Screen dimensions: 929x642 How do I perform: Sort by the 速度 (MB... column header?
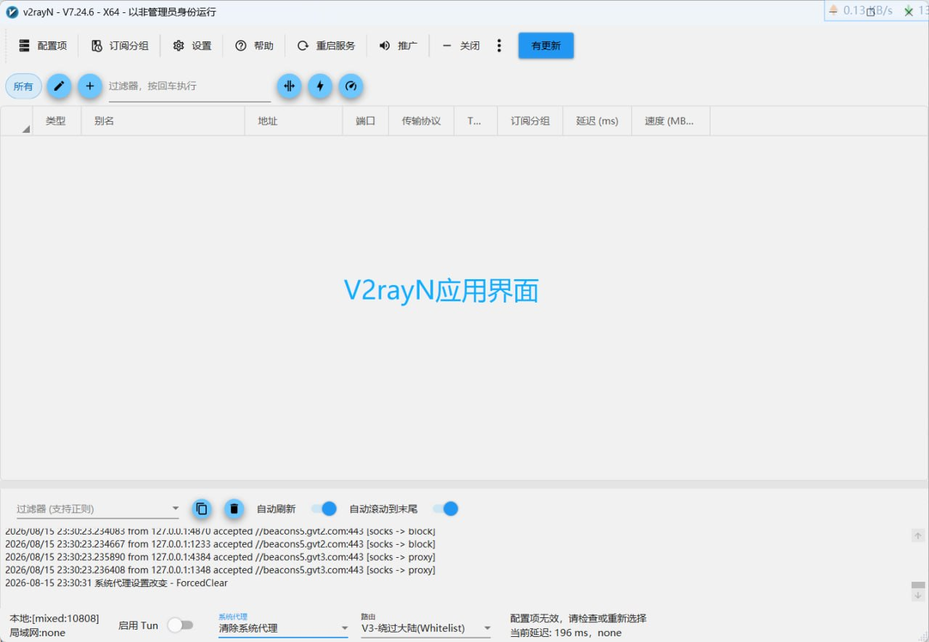tap(671, 121)
